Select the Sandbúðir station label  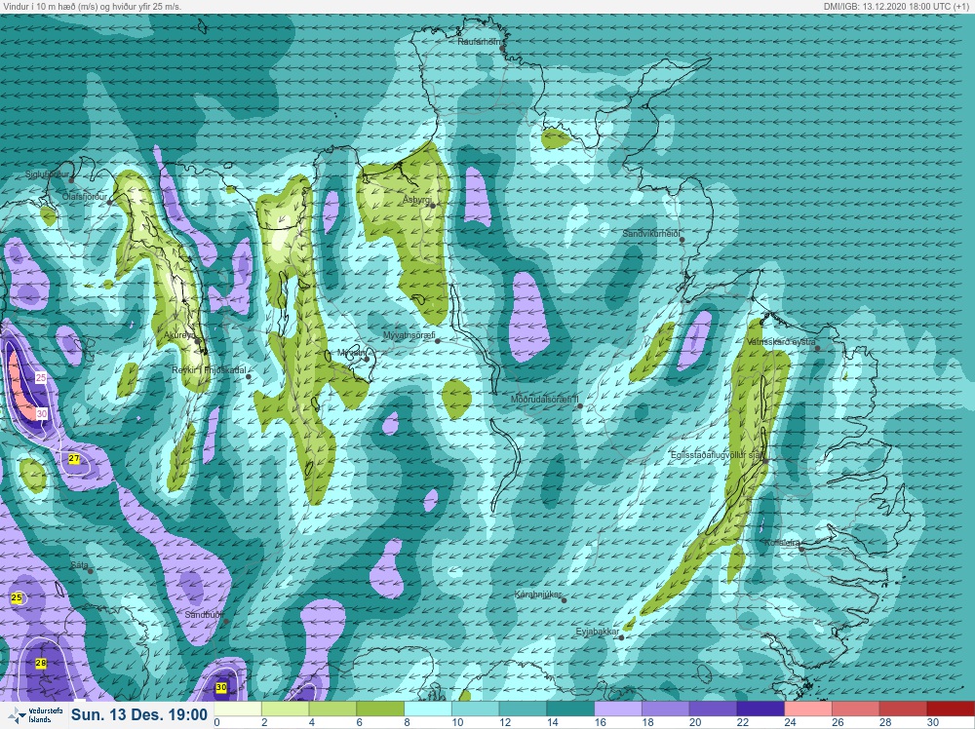click(x=204, y=615)
